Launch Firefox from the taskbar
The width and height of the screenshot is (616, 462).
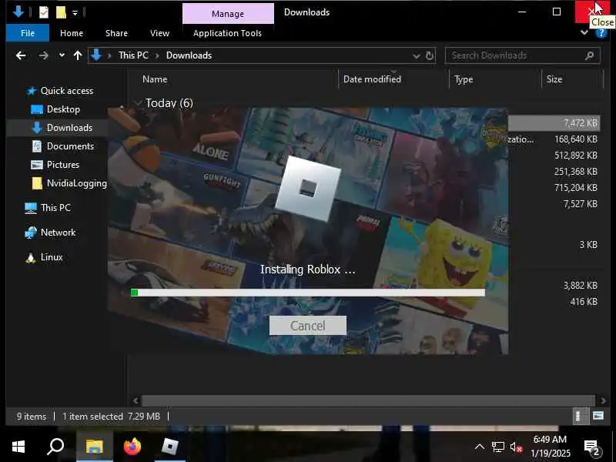(x=132, y=447)
